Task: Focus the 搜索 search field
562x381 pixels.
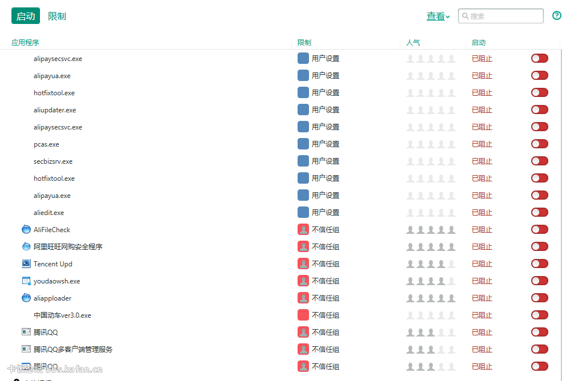Action: tap(501, 16)
